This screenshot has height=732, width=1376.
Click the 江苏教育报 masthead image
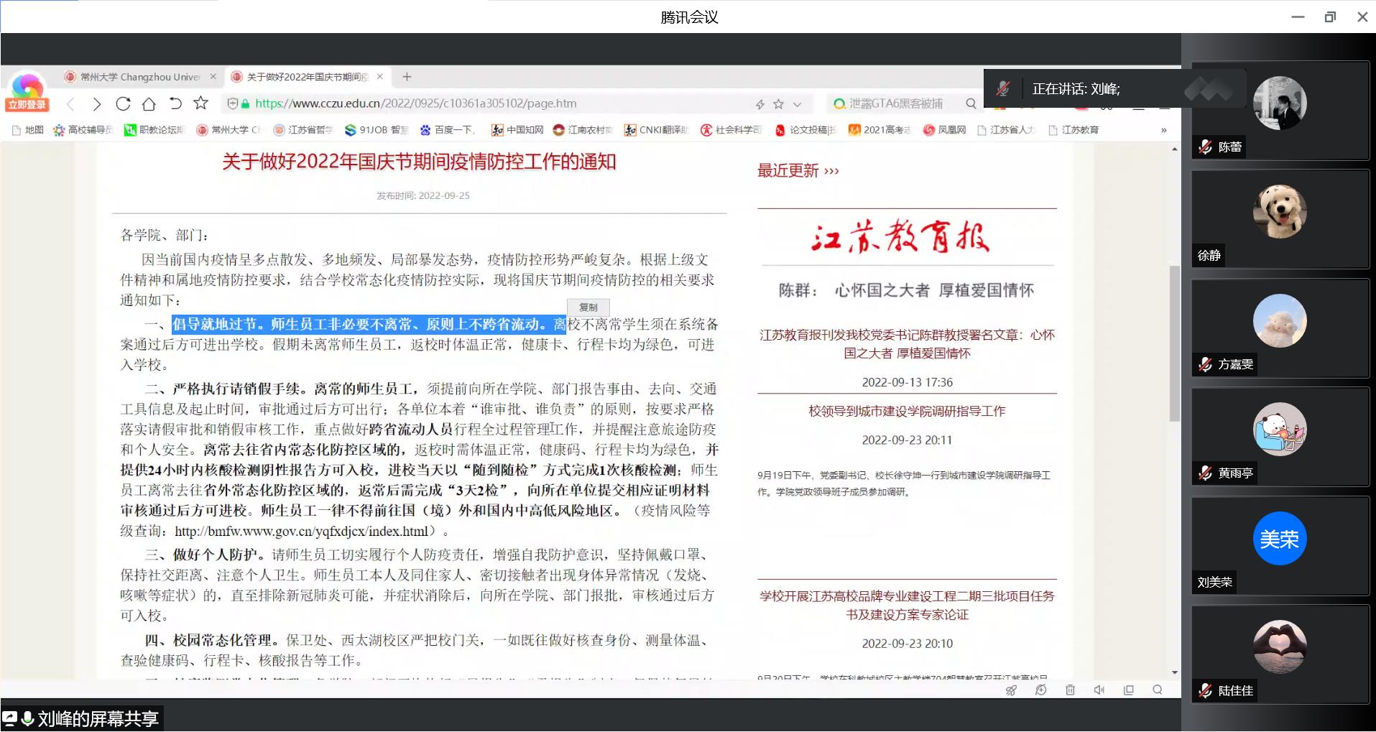[x=900, y=238]
